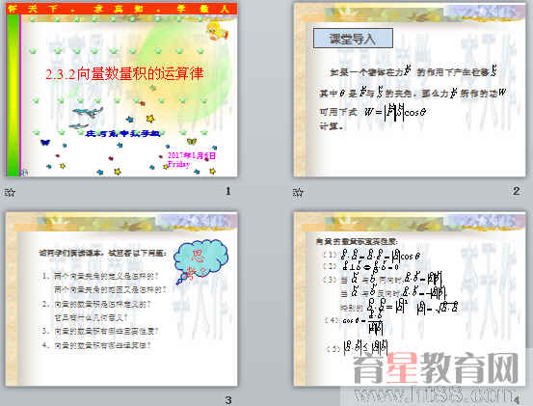Click the animation star icon under slide 1
The height and width of the screenshot is (406, 533).
point(10,193)
